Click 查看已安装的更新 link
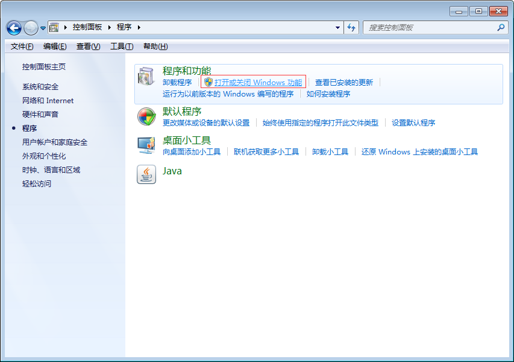The height and width of the screenshot is (362, 514). (x=344, y=83)
